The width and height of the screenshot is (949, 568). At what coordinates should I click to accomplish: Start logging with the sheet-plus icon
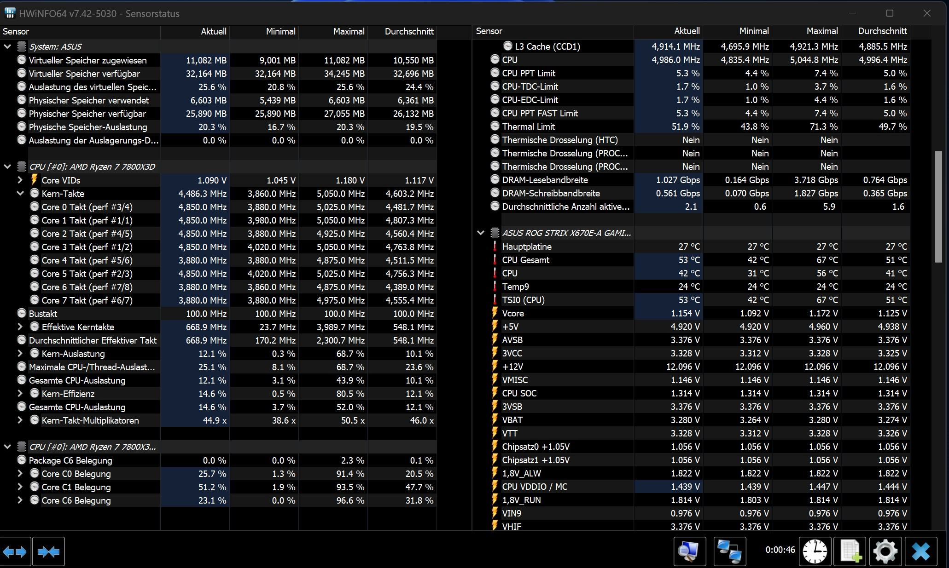coord(850,551)
